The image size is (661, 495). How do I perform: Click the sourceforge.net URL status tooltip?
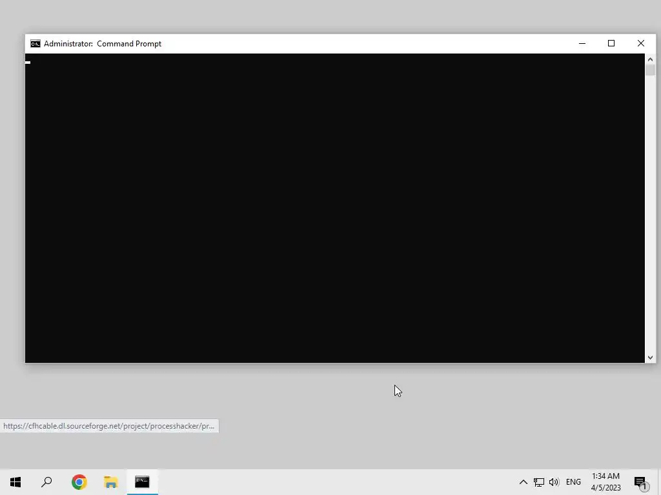coord(108,426)
